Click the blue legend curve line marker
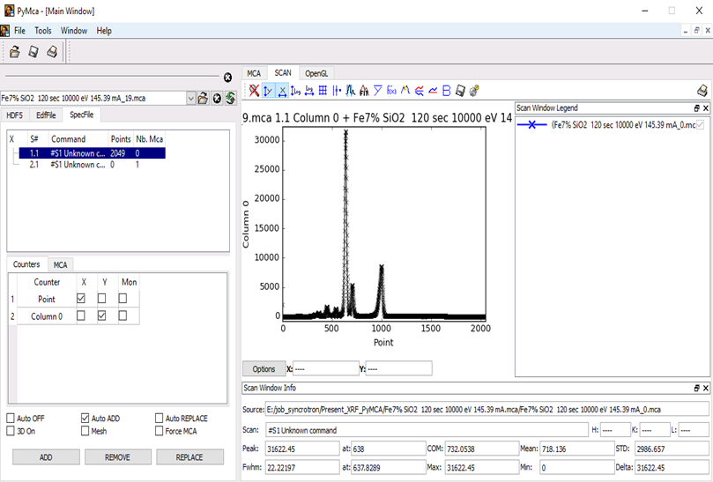 [531, 124]
